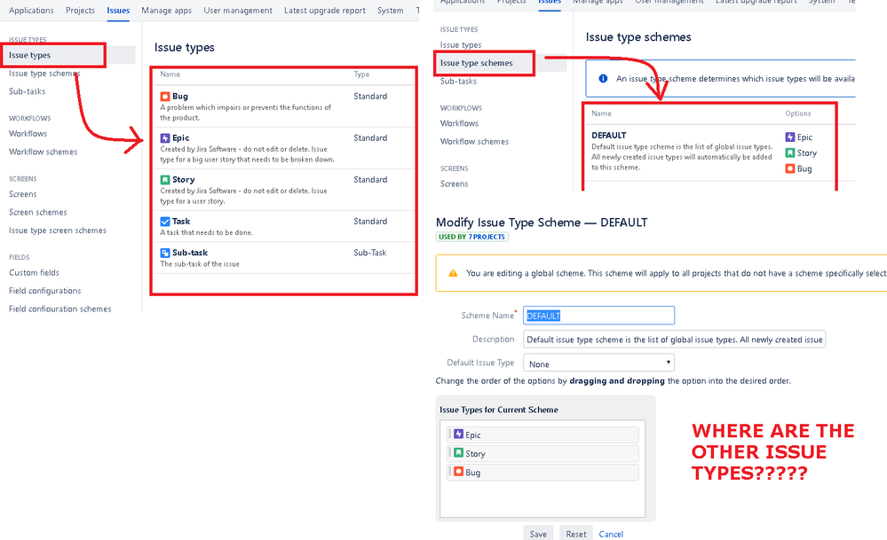Click the Epic label in DEFAULT scheme Options
This screenshot has width=887, height=540.
(x=804, y=137)
